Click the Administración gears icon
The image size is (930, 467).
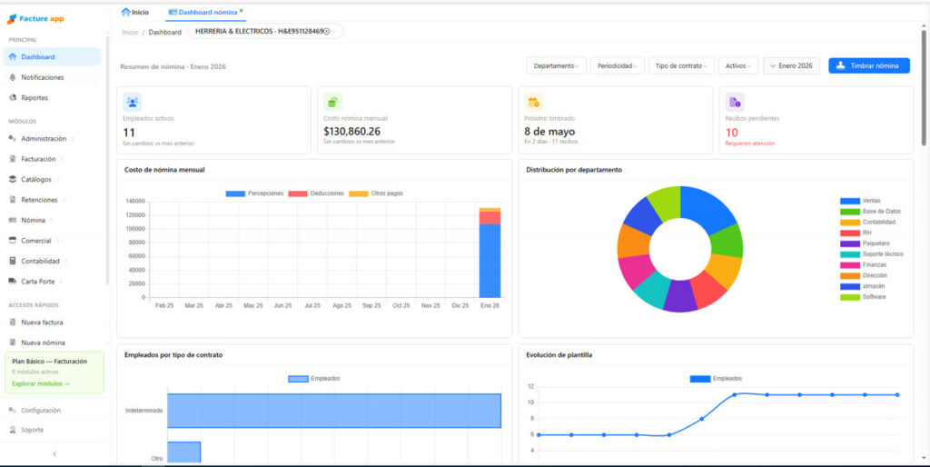(13, 138)
